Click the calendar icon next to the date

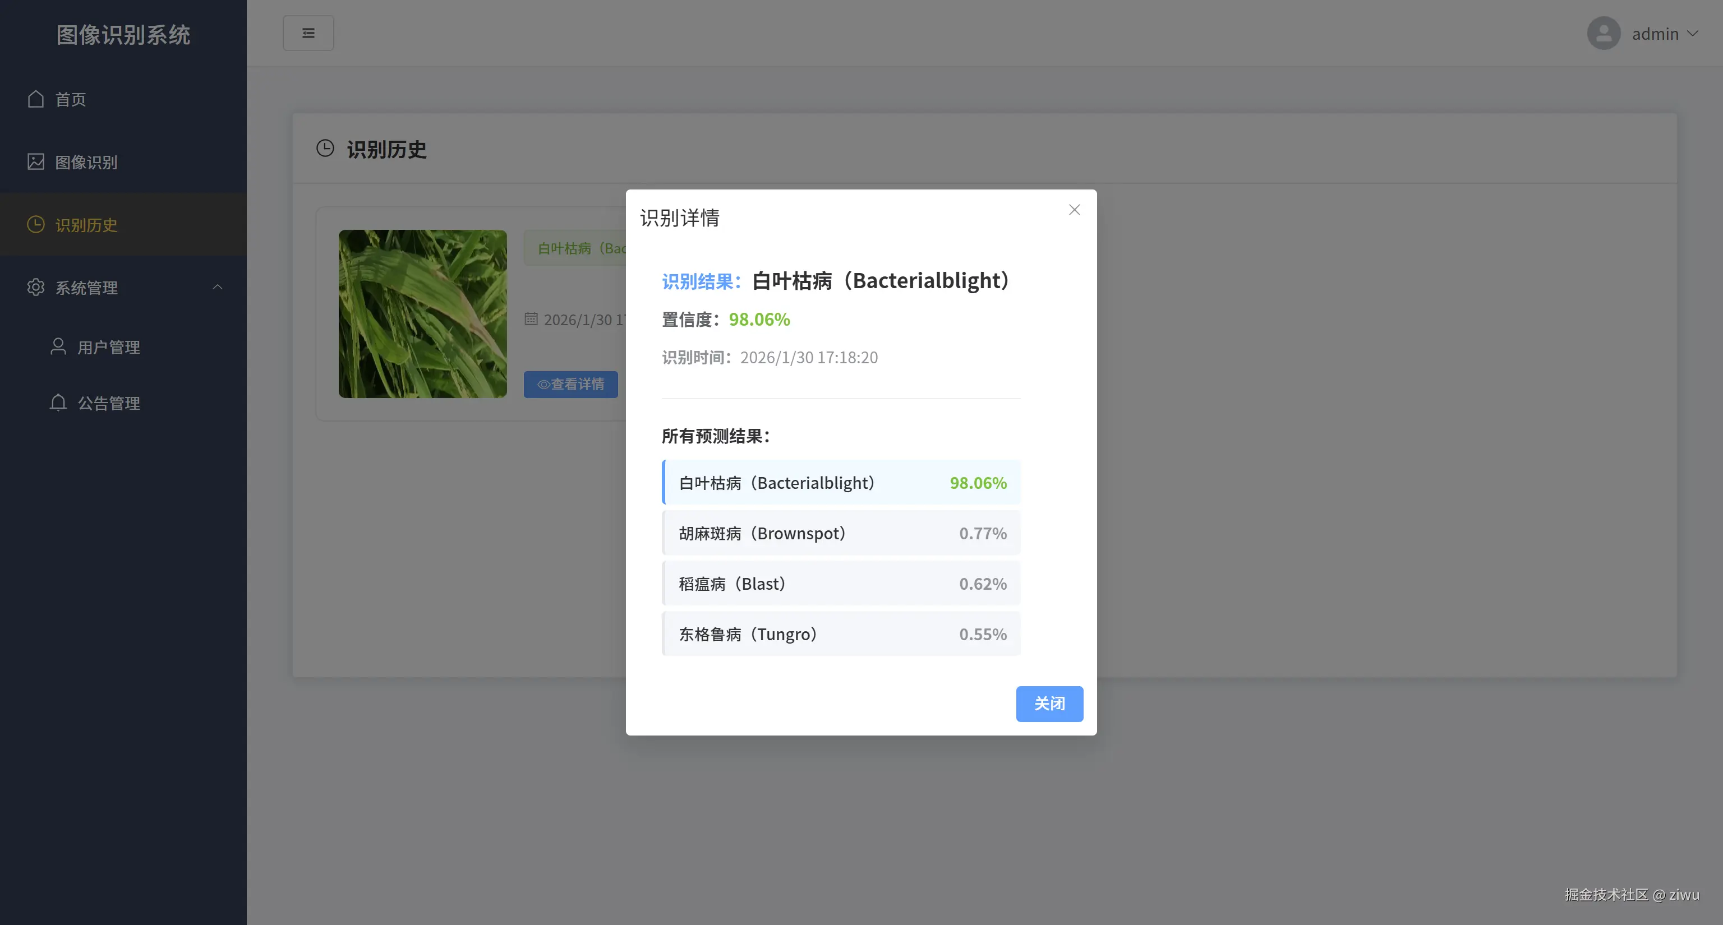[x=531, y=320]
